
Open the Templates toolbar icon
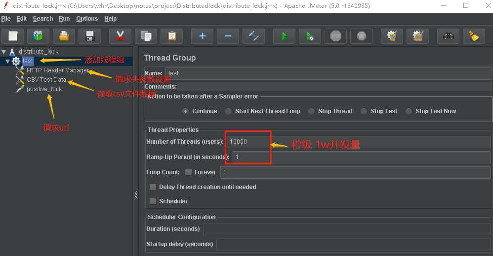pyautogui.click(x=38, y=36)
